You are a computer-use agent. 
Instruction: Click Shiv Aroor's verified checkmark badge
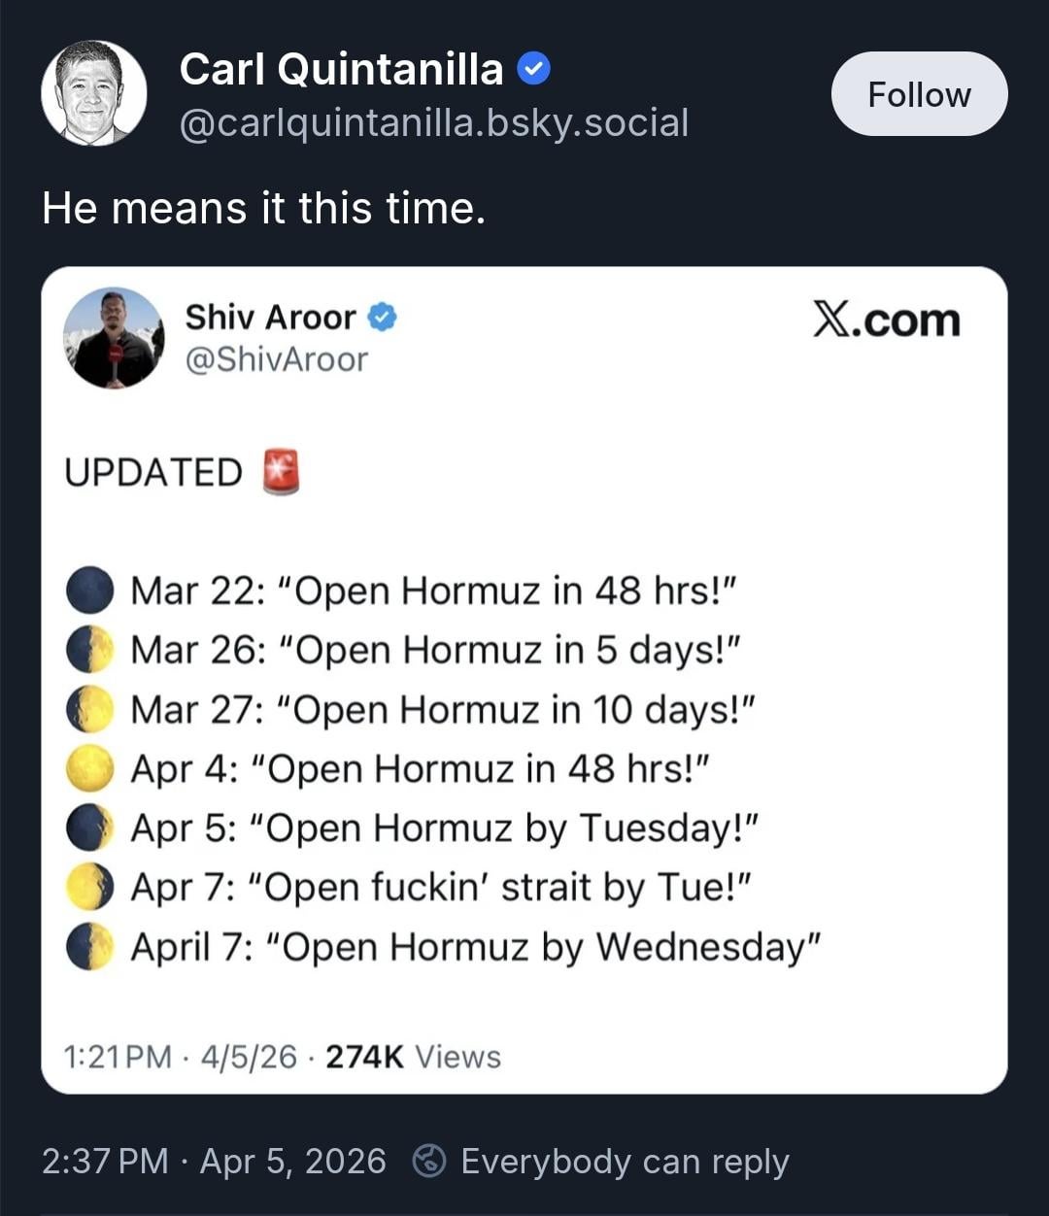[383, 317]
